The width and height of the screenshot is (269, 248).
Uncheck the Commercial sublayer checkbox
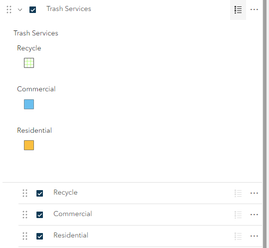[x=39, y=215]
